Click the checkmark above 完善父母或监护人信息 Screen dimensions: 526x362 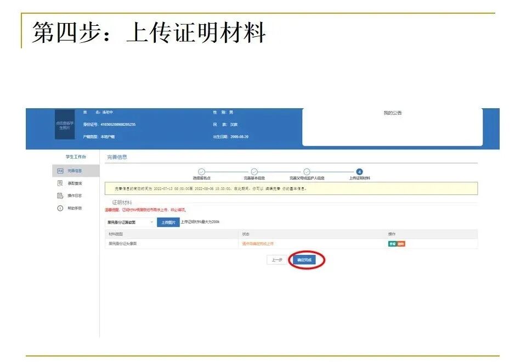[306, 171]
